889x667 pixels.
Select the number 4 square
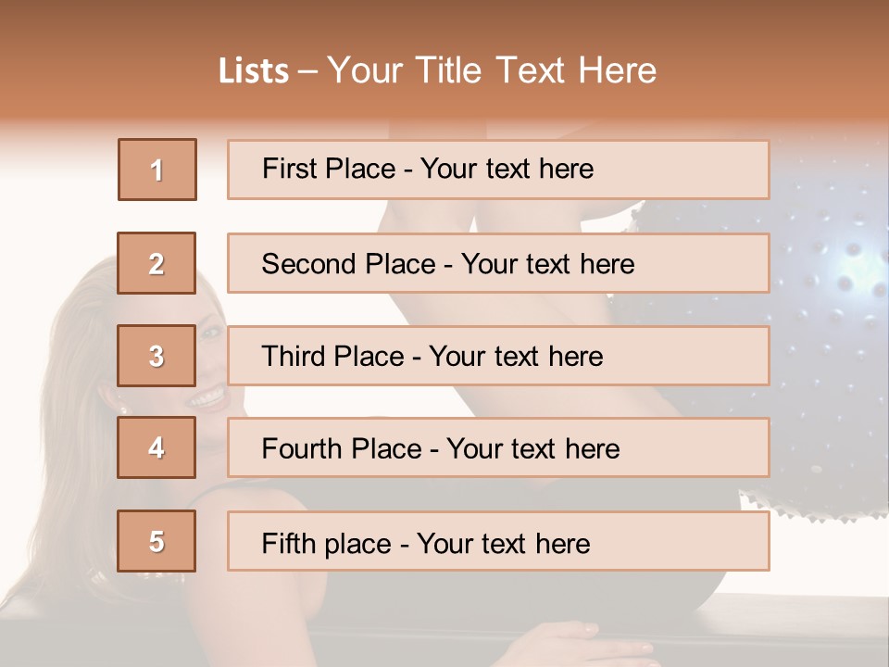(x=157, y=447)
